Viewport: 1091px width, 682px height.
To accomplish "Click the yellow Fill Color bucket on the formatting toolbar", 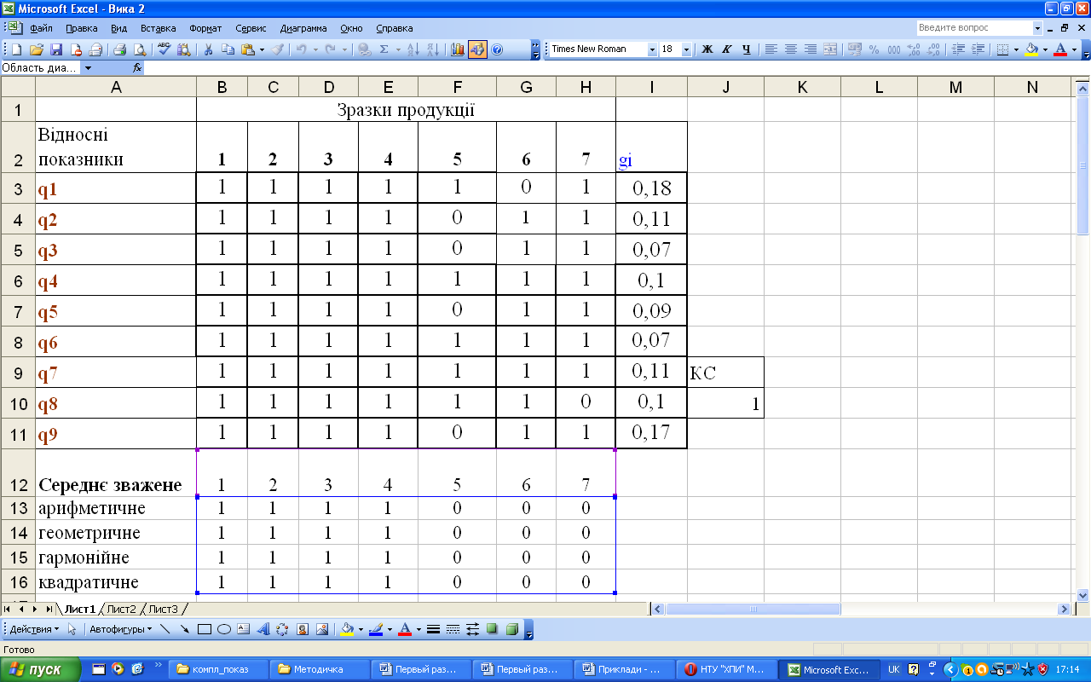I will click(x=1031, y=49).
